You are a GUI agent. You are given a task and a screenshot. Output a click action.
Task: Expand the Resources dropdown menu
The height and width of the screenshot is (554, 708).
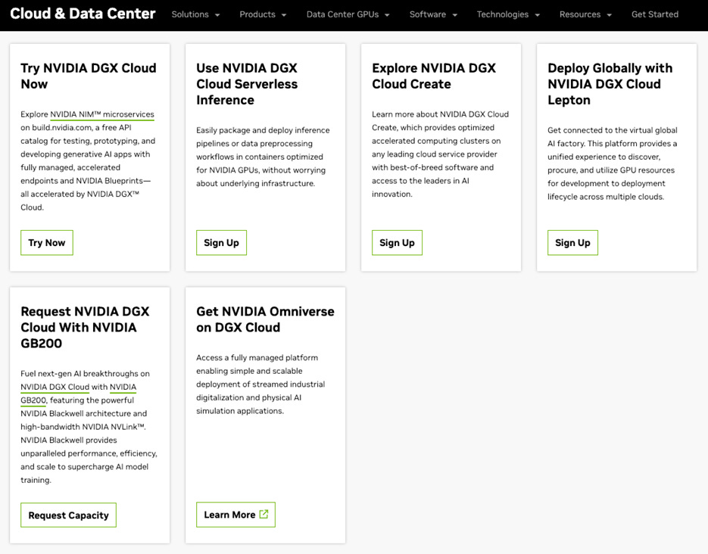click(585, 14)
